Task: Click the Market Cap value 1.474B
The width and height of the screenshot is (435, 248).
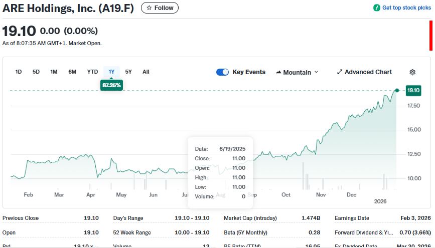Action: pos(311,218)
